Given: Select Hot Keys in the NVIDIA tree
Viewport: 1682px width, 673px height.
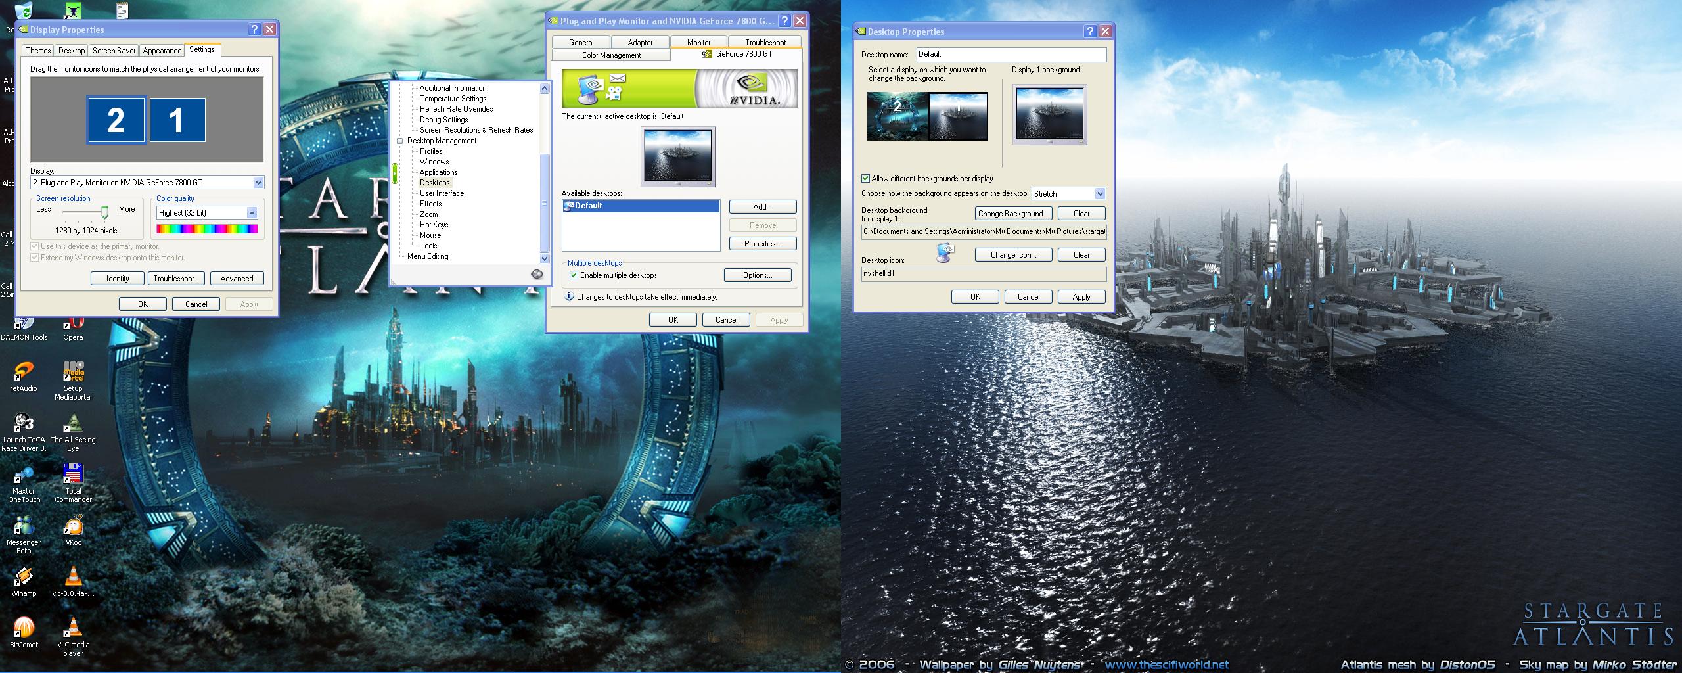Looking at the screenshot, I should pyautogui.click(x=434, y=225).
